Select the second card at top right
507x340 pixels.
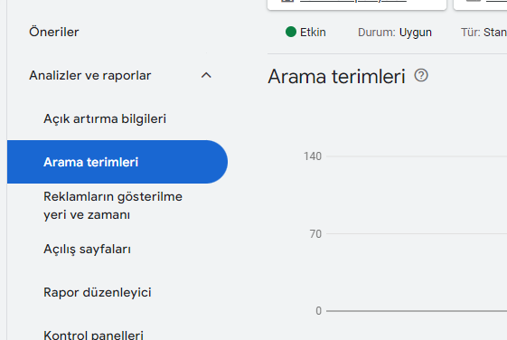pos(480,5)
